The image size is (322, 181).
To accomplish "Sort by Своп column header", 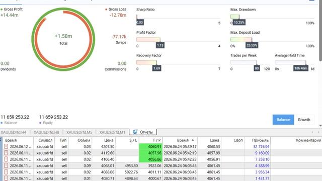I will [x=233, y=140].
